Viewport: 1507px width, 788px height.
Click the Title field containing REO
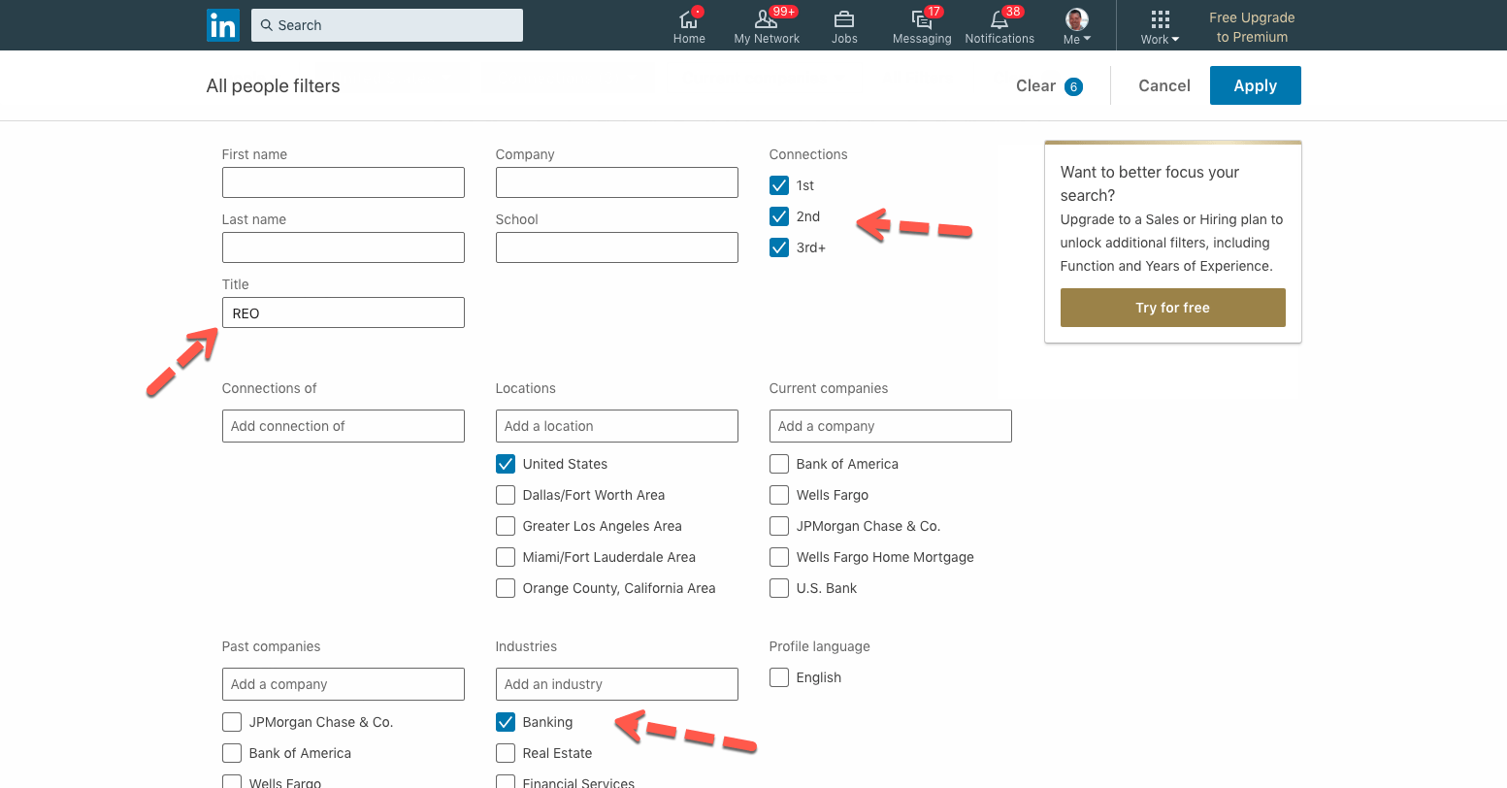pos(344,312)
